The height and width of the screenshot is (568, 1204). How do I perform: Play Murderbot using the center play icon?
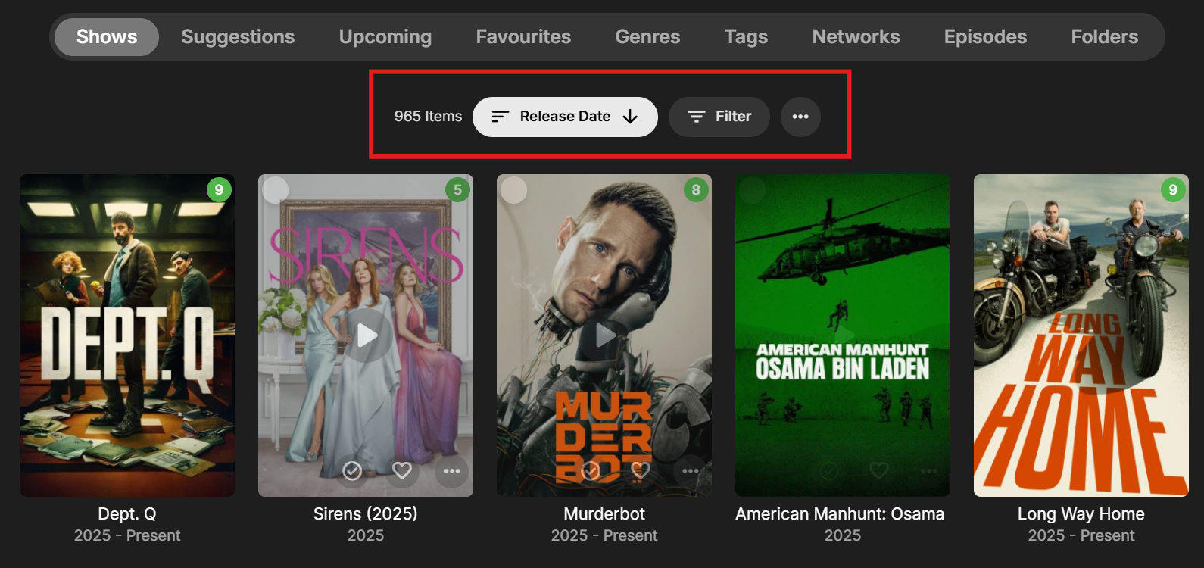(x=604, y=335)
